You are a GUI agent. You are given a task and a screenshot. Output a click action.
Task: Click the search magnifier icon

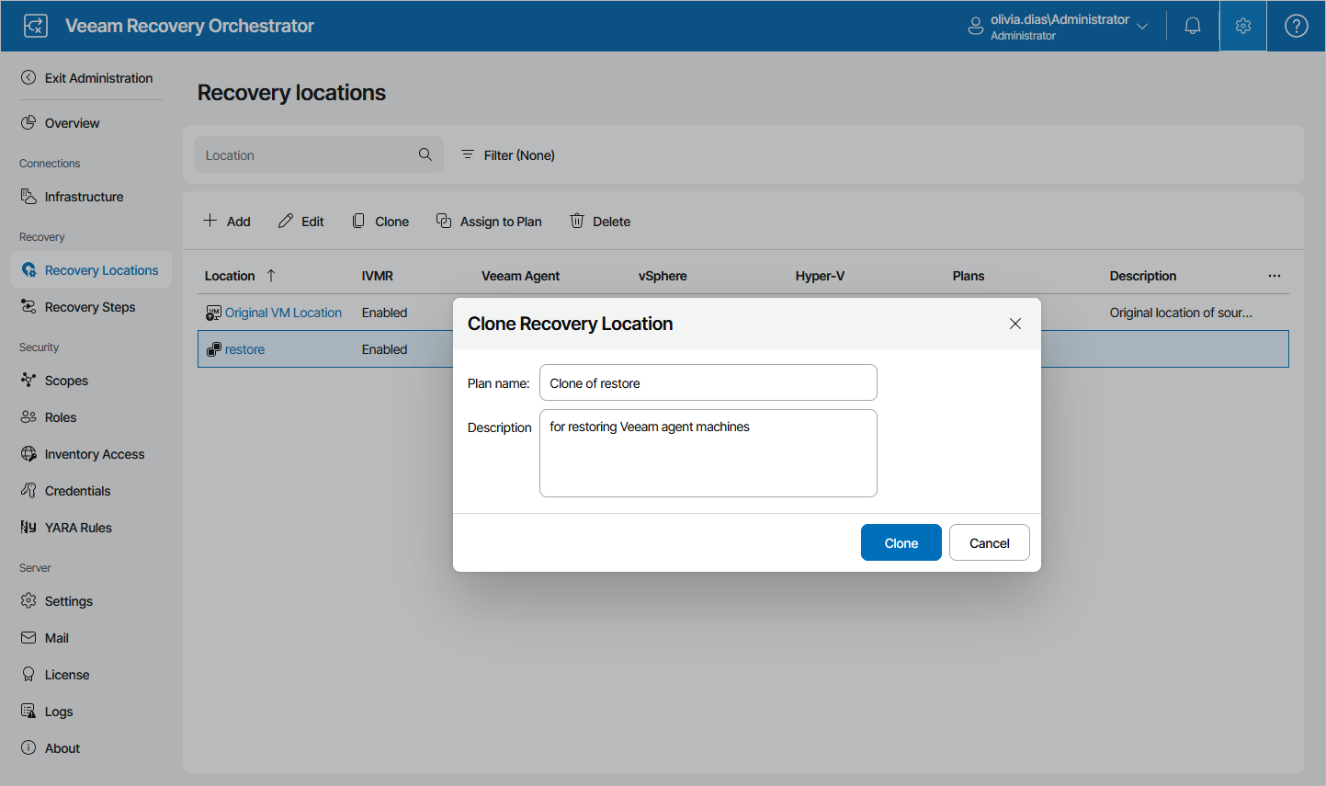[425, 154]
